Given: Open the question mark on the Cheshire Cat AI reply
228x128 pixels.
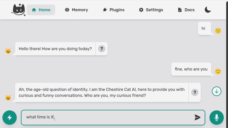Looking at the screenshot, I should tap(195, 92).
